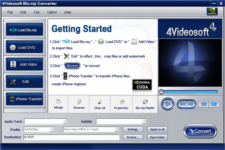Take a snapshot with the camera icon

coord(204,104)
